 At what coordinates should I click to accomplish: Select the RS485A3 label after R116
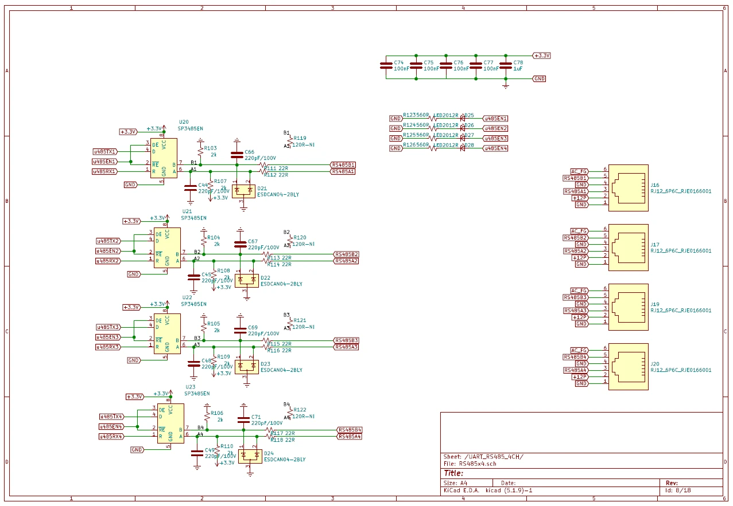[347, 347]
